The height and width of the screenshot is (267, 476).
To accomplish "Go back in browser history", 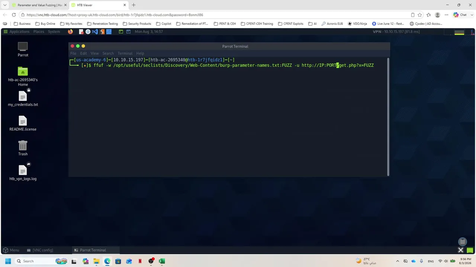I will coord(5,15).
